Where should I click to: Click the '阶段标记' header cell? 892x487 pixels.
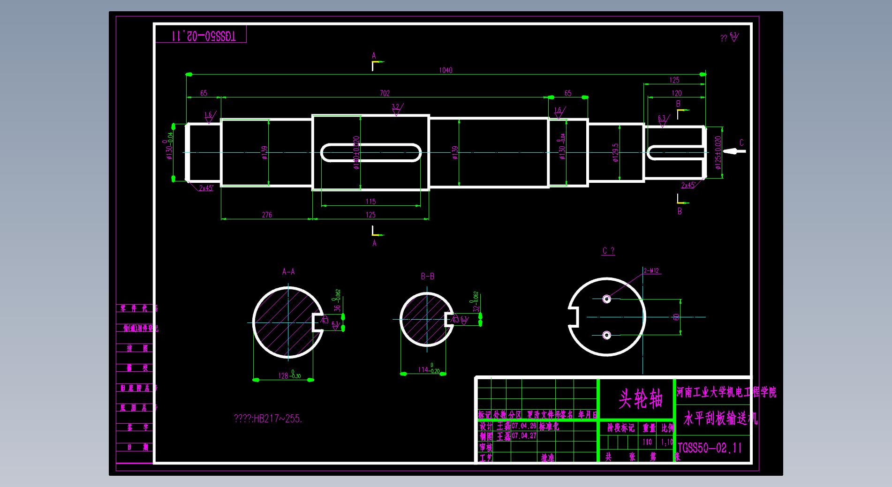[620, 427]
